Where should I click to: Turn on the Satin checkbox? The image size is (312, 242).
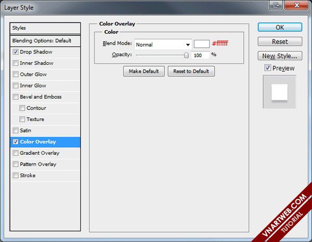pos(16,130)
